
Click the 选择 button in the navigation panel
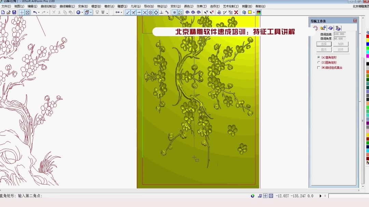coord(324,44)
